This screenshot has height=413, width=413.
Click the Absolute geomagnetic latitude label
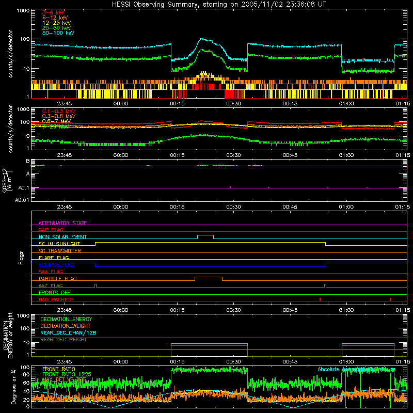[357, 369]
